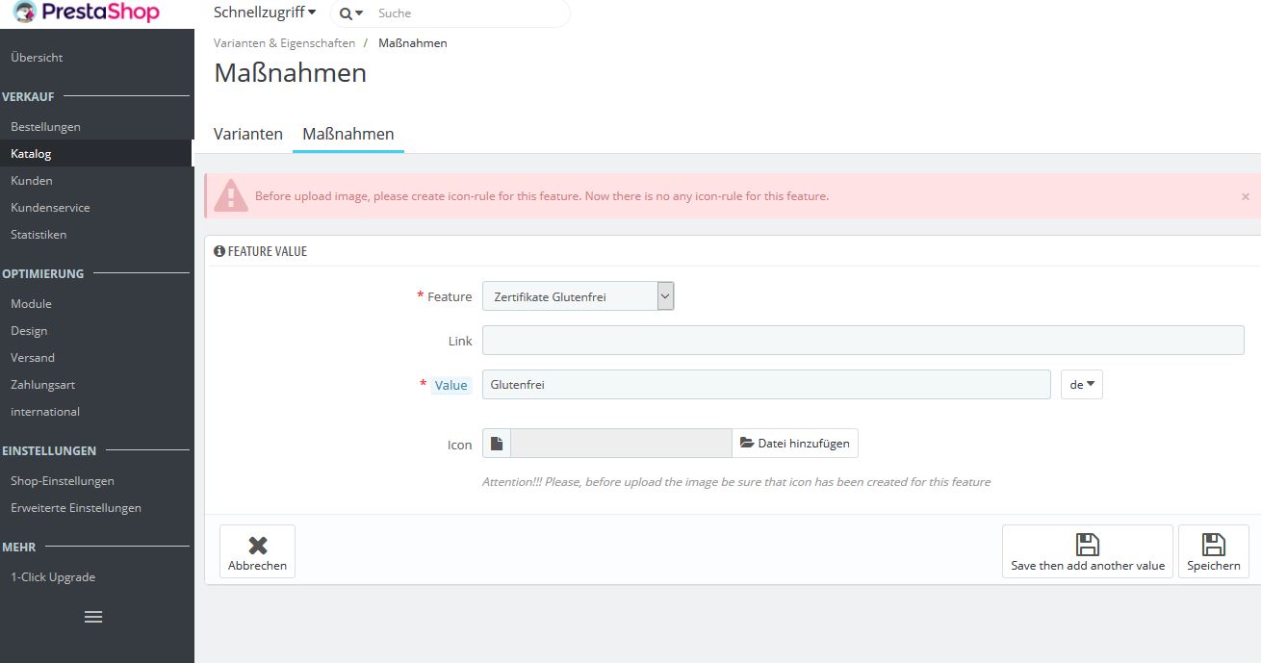
Task: Open Katalog in the sidebar
Action: 96,153
